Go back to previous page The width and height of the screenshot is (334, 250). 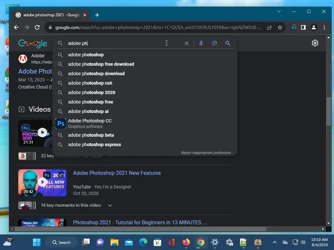tap(16, 27)
